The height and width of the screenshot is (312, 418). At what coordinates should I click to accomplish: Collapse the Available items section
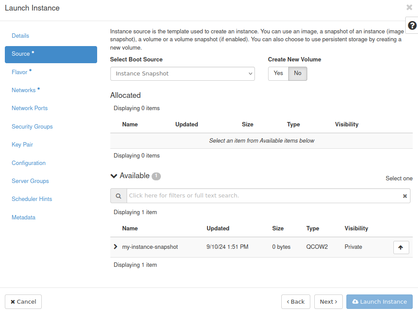[x=114, y=176]
